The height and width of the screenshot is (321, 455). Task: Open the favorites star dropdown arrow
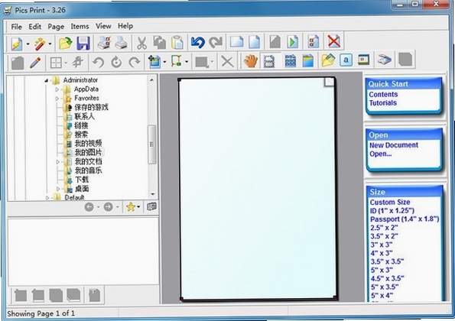138,207
